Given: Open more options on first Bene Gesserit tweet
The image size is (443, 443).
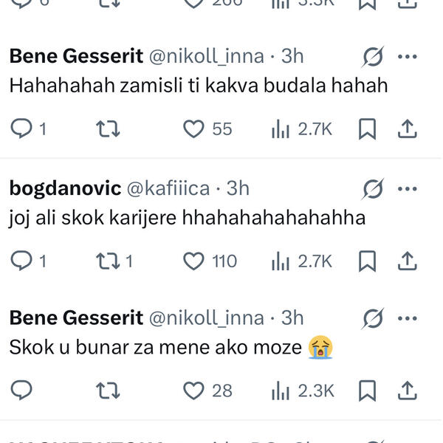Looking at the screenshot, I should click(408, 57).
